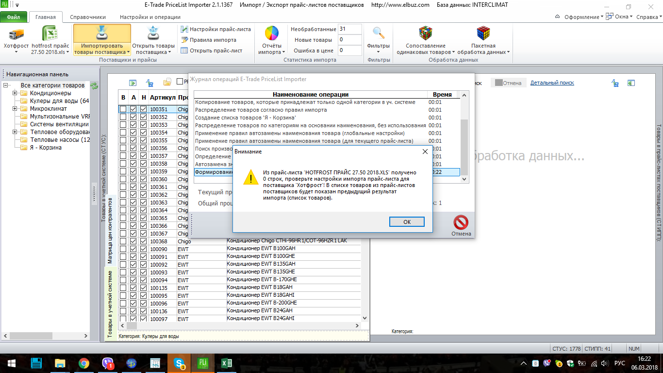Collapse the Все категории товаров tree node
The width and height of the screenshot is (663, 373).
point(7,85)
